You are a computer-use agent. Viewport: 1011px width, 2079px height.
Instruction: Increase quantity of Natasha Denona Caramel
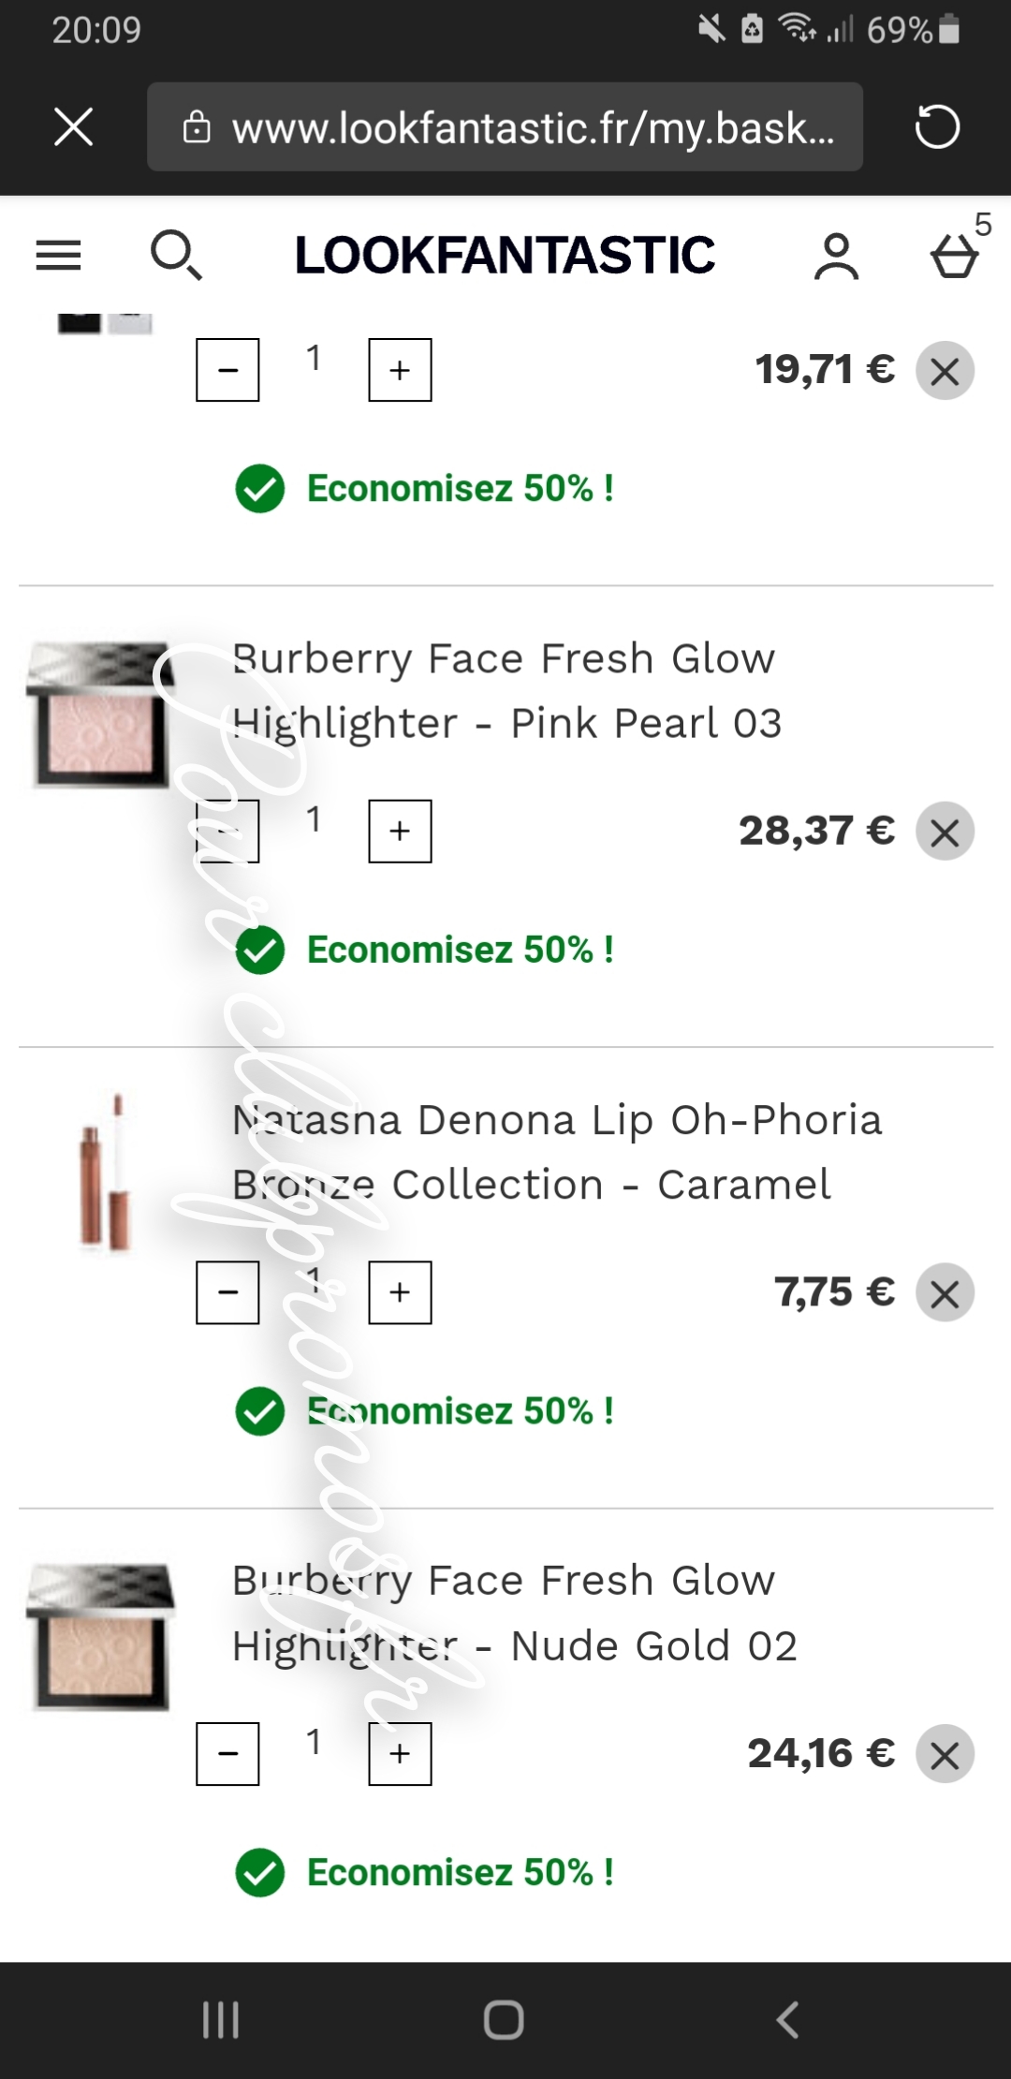coord(400,1292)
